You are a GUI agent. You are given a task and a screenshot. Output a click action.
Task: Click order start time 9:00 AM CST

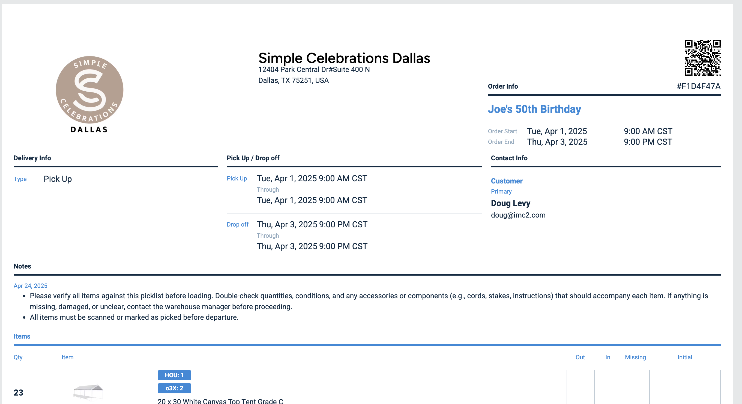pos(648,131)
